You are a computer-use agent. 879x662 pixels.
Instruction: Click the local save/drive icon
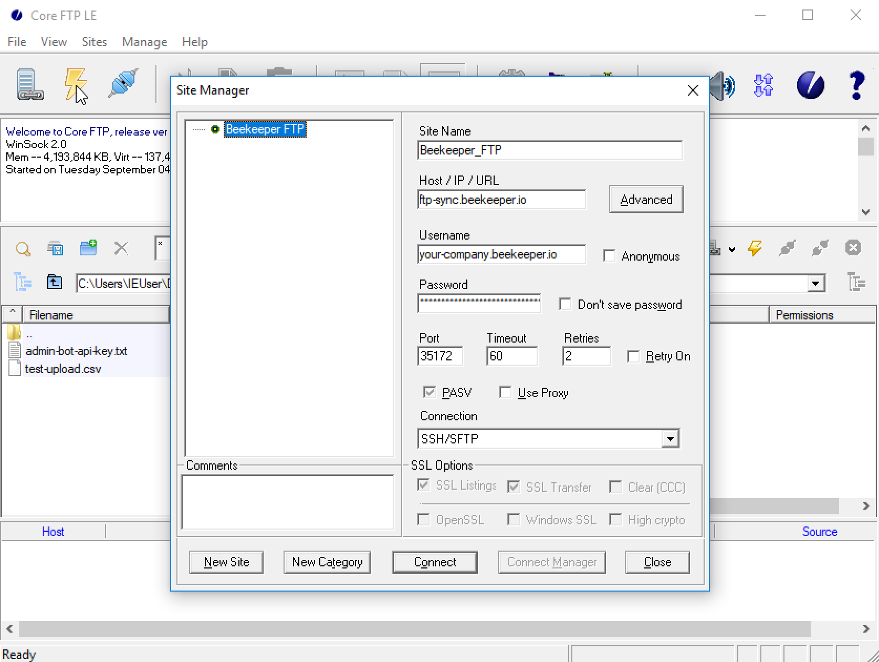56,248
